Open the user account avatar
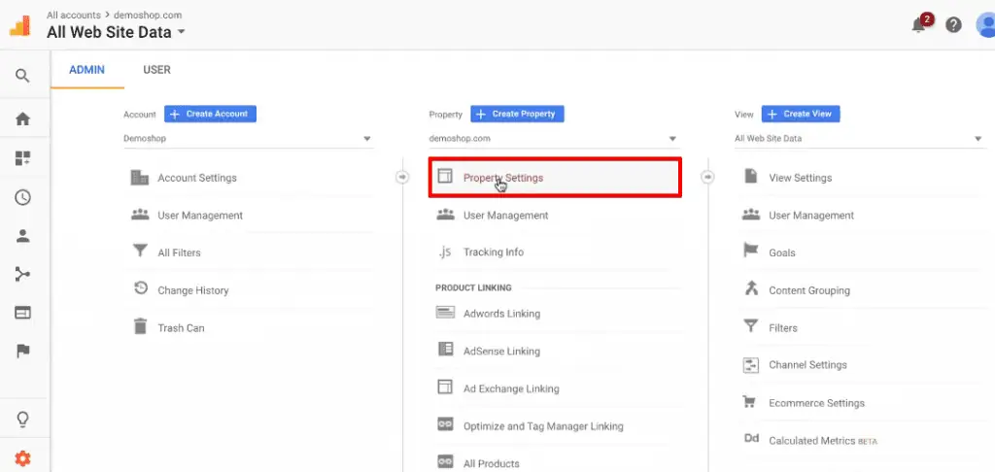Image resolution: width=995 pixels, height=472 pixels. 987,24
